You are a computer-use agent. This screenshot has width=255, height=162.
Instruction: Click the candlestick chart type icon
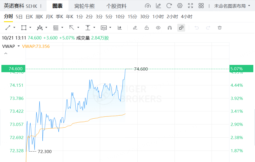(x=120, y=28)
